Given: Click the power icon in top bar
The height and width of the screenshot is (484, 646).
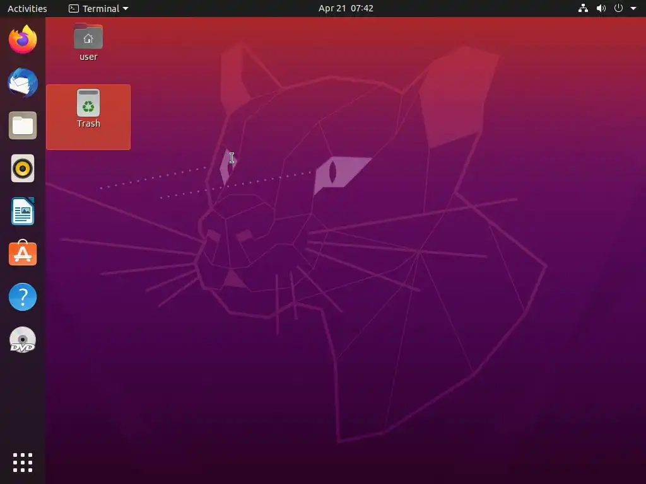Looking at the screenshot, I should 618,8.
